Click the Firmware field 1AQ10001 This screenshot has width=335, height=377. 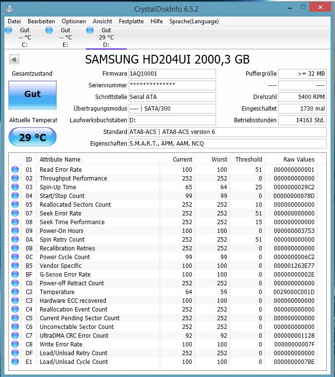(x=172, y=74)
